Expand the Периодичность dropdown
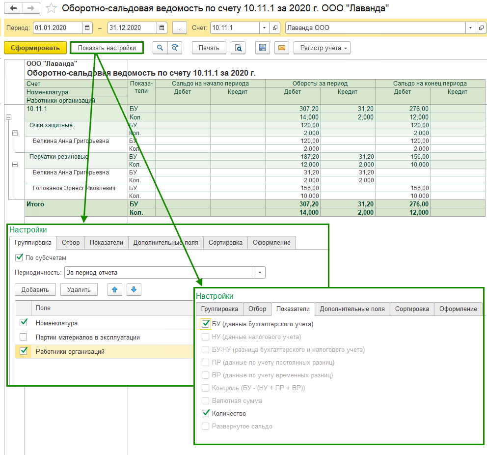 click(x=260, y=273)
